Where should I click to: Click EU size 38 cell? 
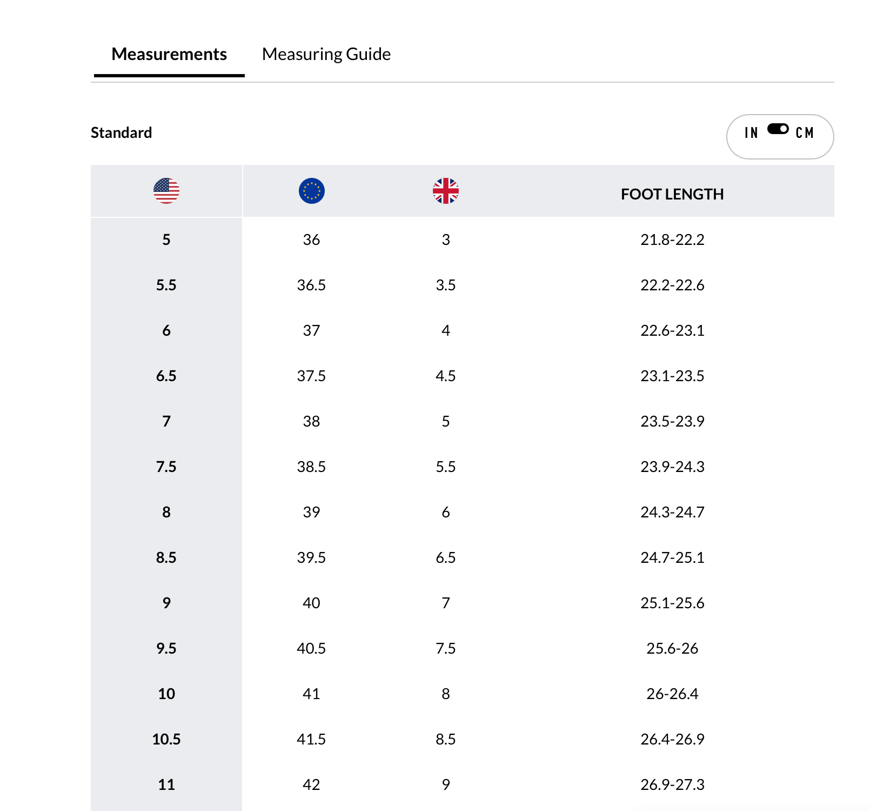pos(311,421)
